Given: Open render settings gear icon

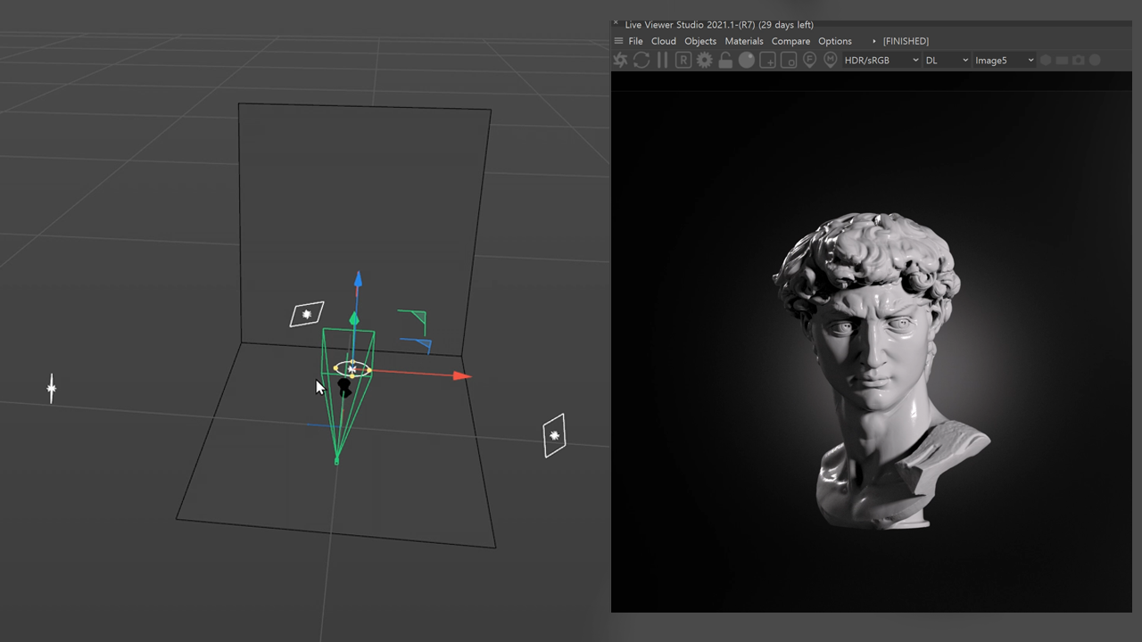Looking at the screenshot, I should point(705,60).
